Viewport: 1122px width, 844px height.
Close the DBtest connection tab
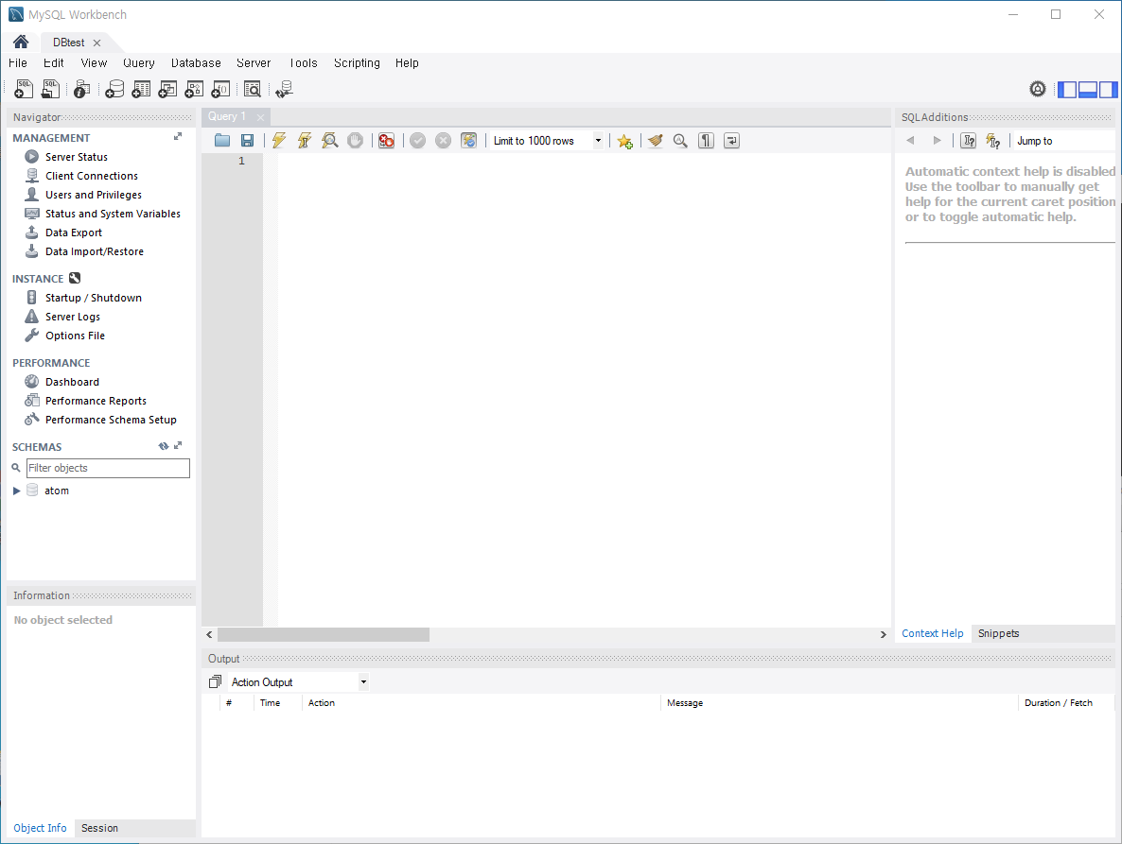(96, 43)
